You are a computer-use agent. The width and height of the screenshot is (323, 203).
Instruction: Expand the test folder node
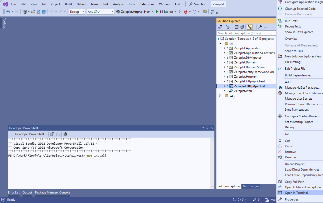tap(220, 96)
